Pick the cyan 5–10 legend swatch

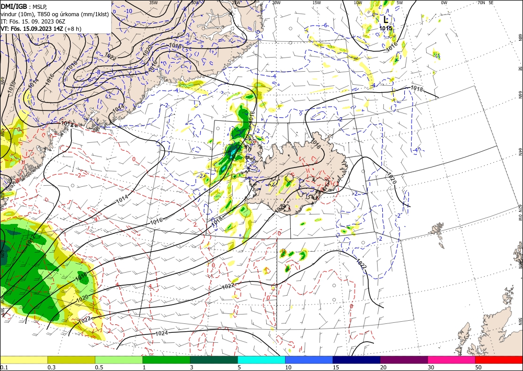click(261, 359)
